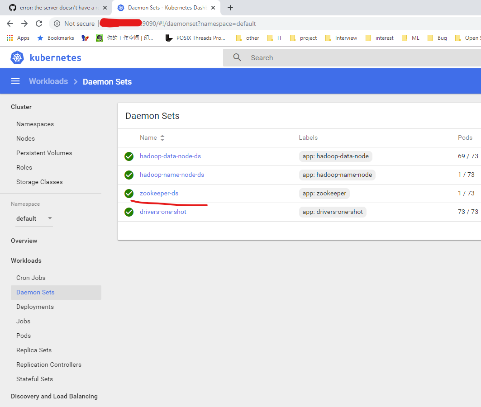Click the search magnifier icon
The image size is (481, 407).
(237, 57)
